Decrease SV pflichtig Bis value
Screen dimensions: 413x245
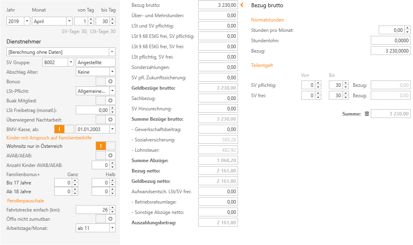click(x=346, y=87)
